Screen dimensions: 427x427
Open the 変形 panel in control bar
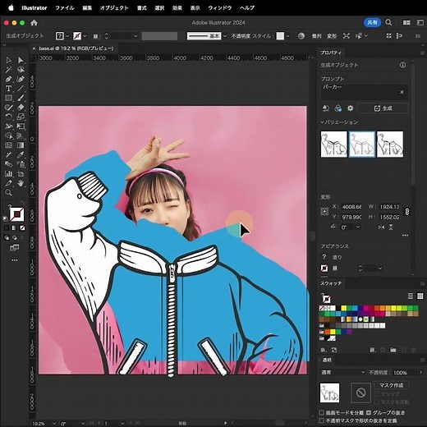click(x=332, y=36)
